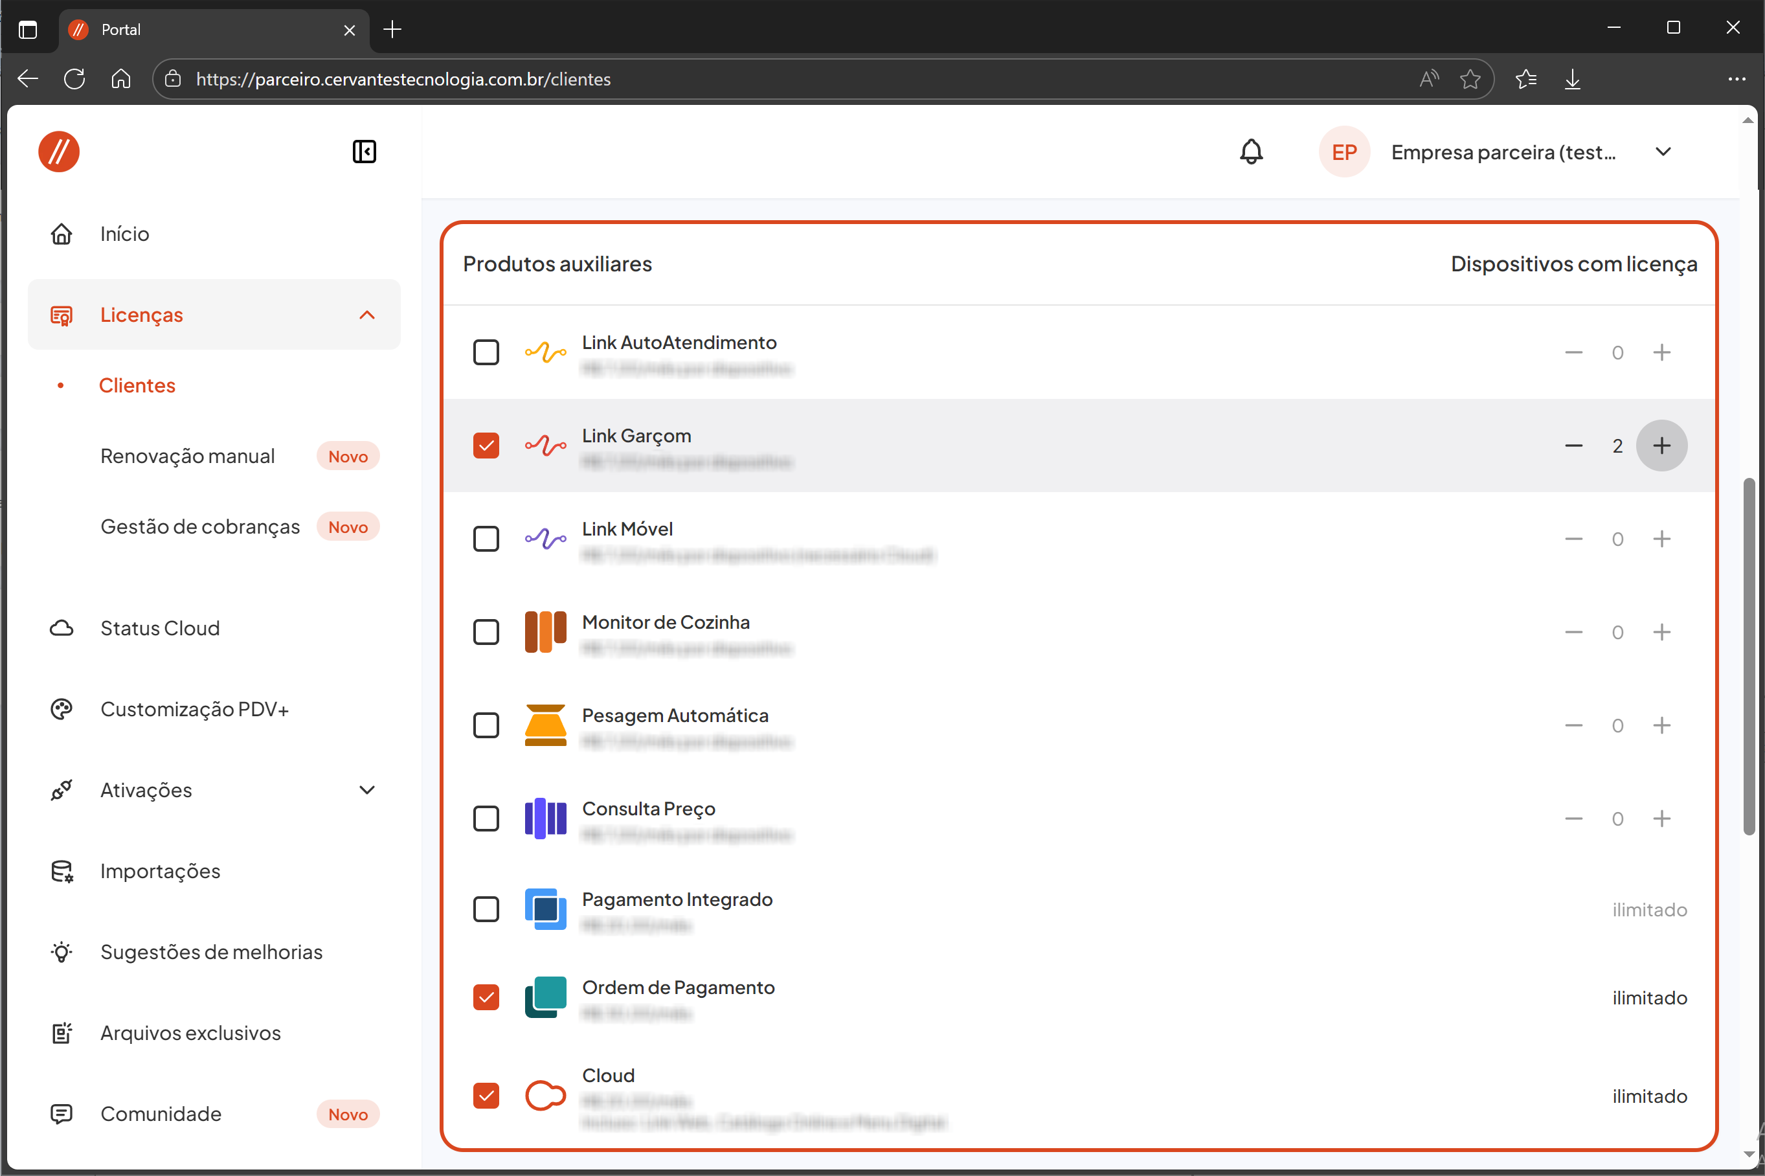The height and width of the screenshot is (1176, 1765).
Task: Open the Empresa parceira account dropdown
Action: (1662, 152)
